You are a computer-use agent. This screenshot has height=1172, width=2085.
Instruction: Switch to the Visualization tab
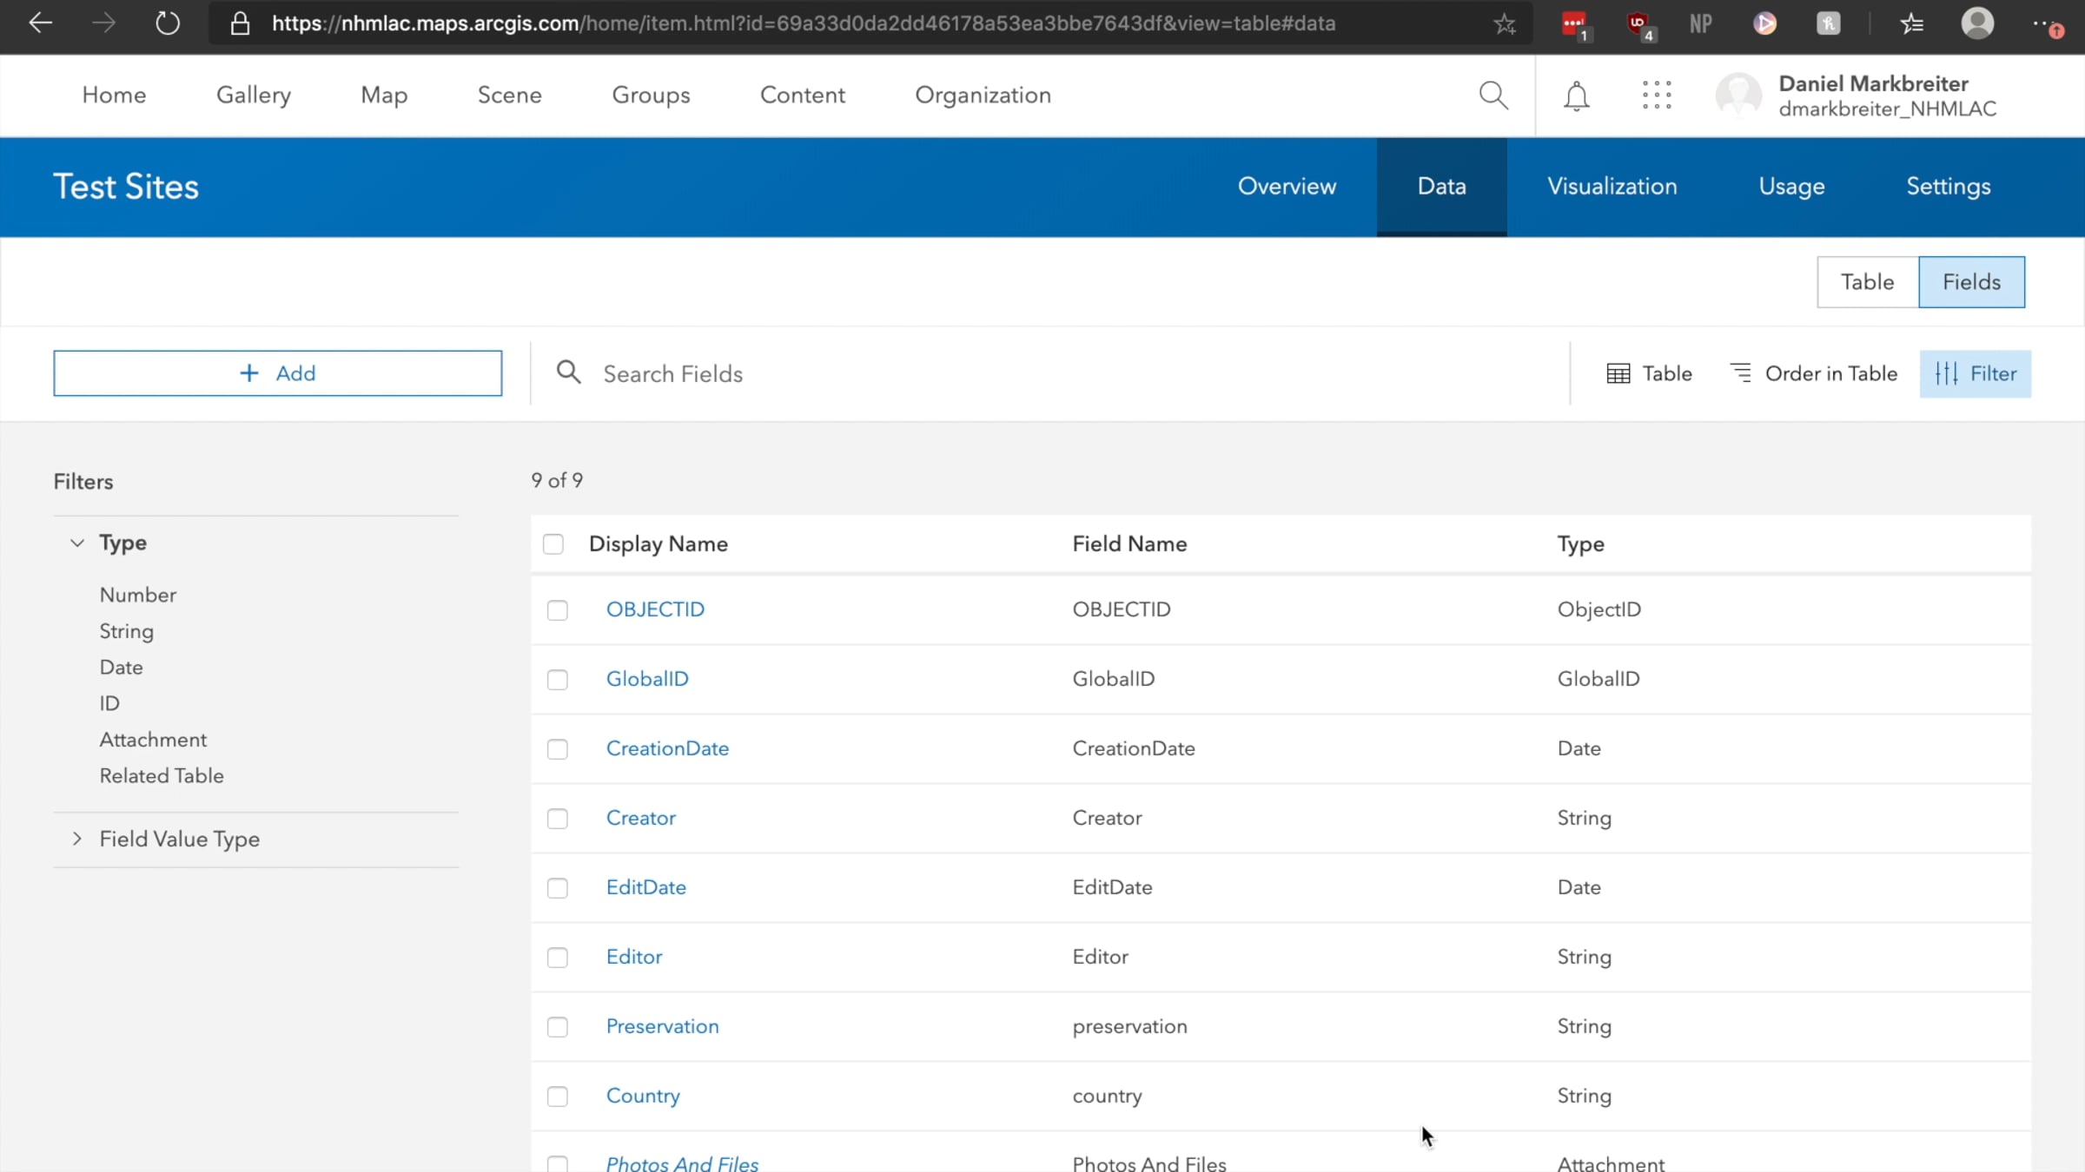tap(1612, 186)
